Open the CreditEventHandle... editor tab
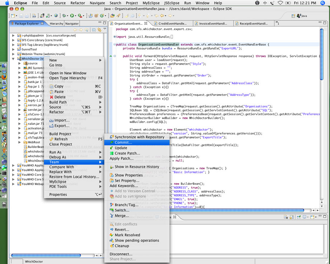Viewport: 330px width, 264px height. 172,24
